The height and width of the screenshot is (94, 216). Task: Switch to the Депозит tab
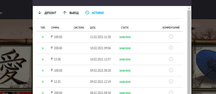click(47, 13)
